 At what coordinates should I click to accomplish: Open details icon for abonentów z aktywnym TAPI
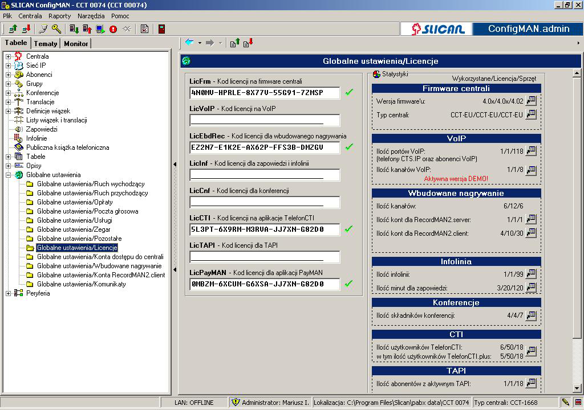531,383
